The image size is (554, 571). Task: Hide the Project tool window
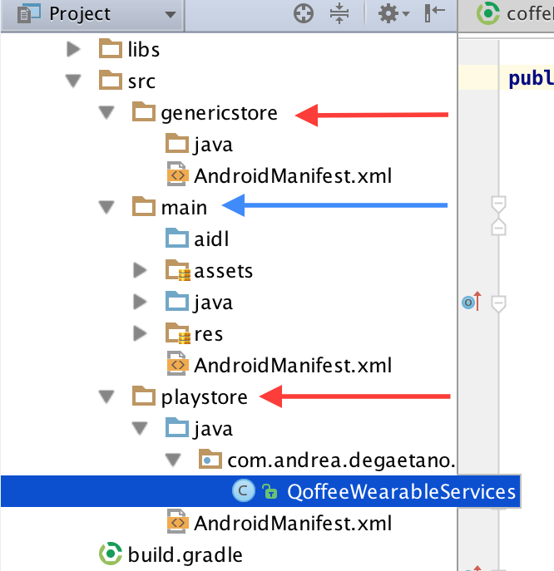tap(434, 13)
